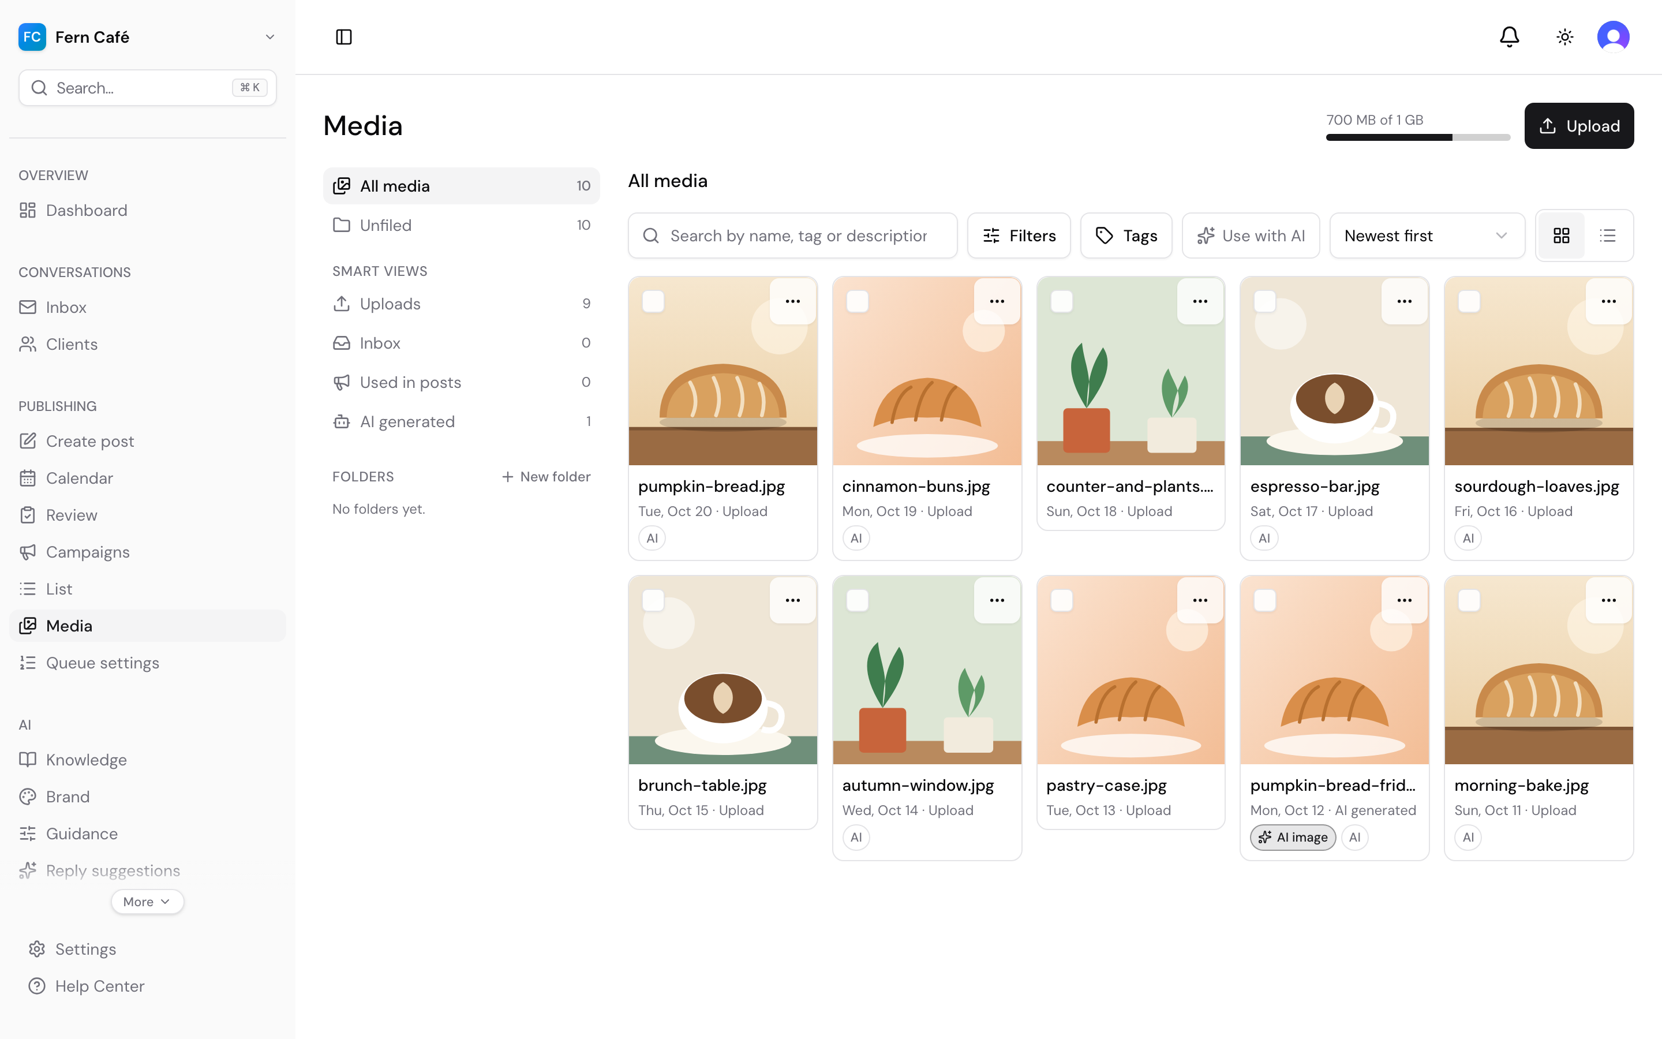
Task: Open the Filters panel
Action: point(1019,236)
